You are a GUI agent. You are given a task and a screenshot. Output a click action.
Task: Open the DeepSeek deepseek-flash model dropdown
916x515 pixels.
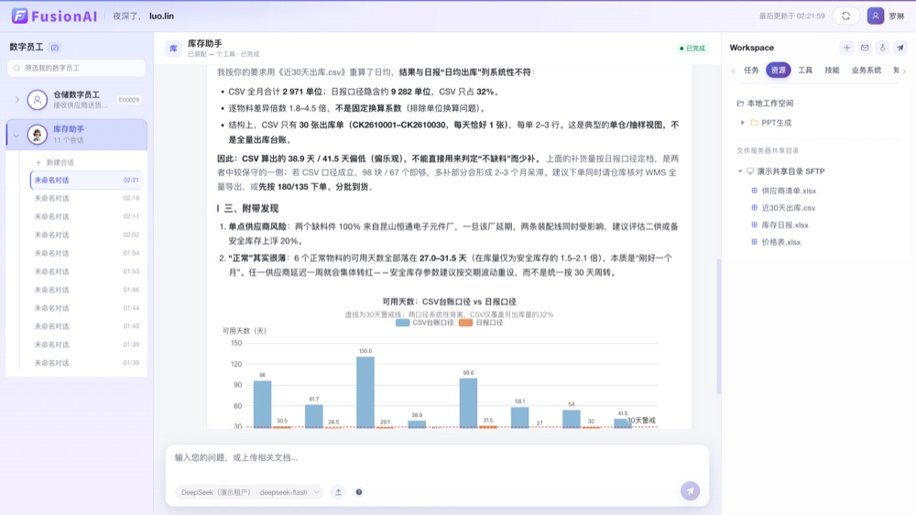tap(249, 492)
